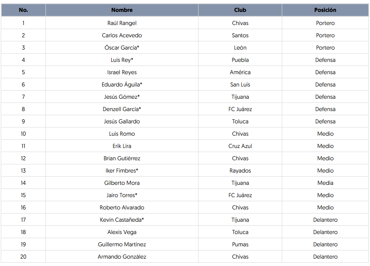Select the América club cell
370x266 pixels.
240,72
